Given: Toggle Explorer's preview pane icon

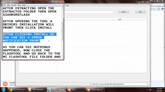Looking at the screenshot, I should pyautogui.click(x=158, y=9).
